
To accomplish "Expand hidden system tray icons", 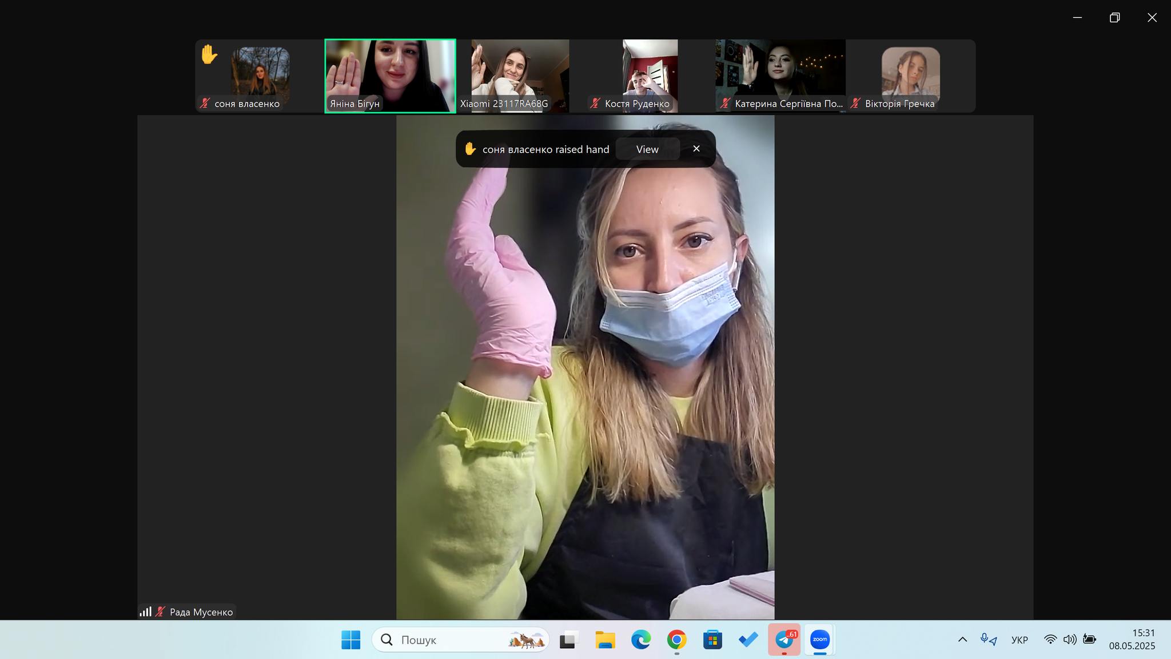I will pos(962,640).
